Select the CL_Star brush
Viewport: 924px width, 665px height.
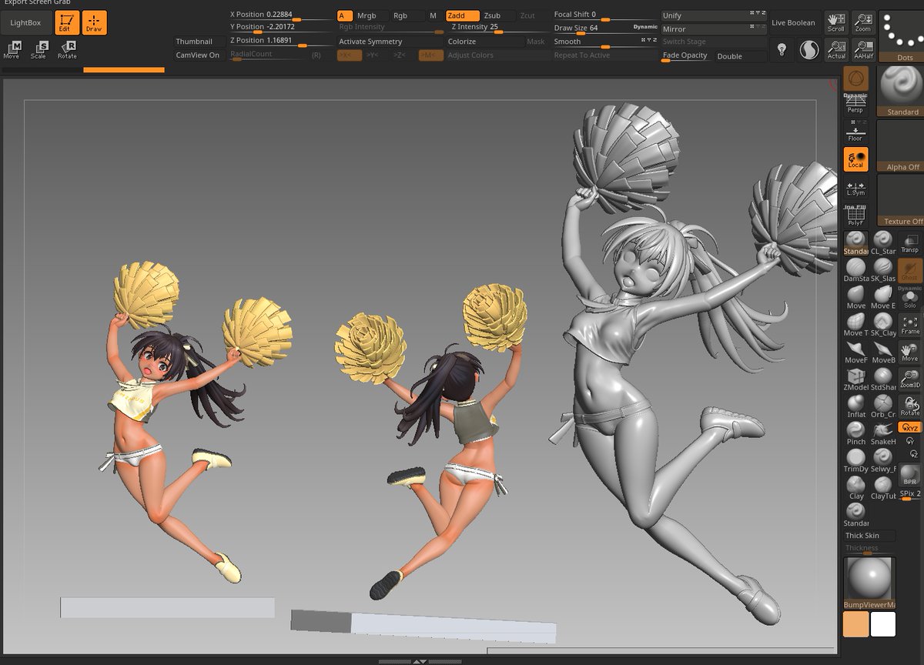pyautogui.click(x=883, y=242)
